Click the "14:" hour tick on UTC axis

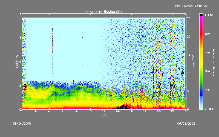point(118,112)
